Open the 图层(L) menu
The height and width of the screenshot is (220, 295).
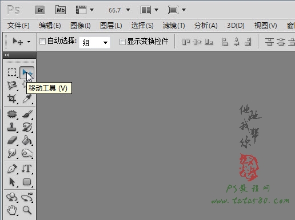(x=111, y=26)
